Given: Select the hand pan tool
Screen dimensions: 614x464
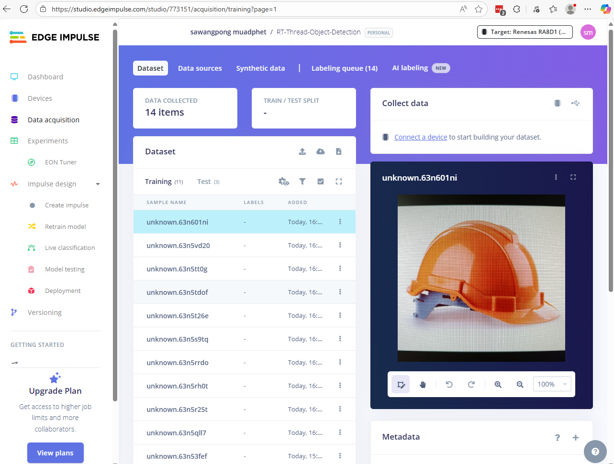Looking at the screenshot, I should coord(423,385).
